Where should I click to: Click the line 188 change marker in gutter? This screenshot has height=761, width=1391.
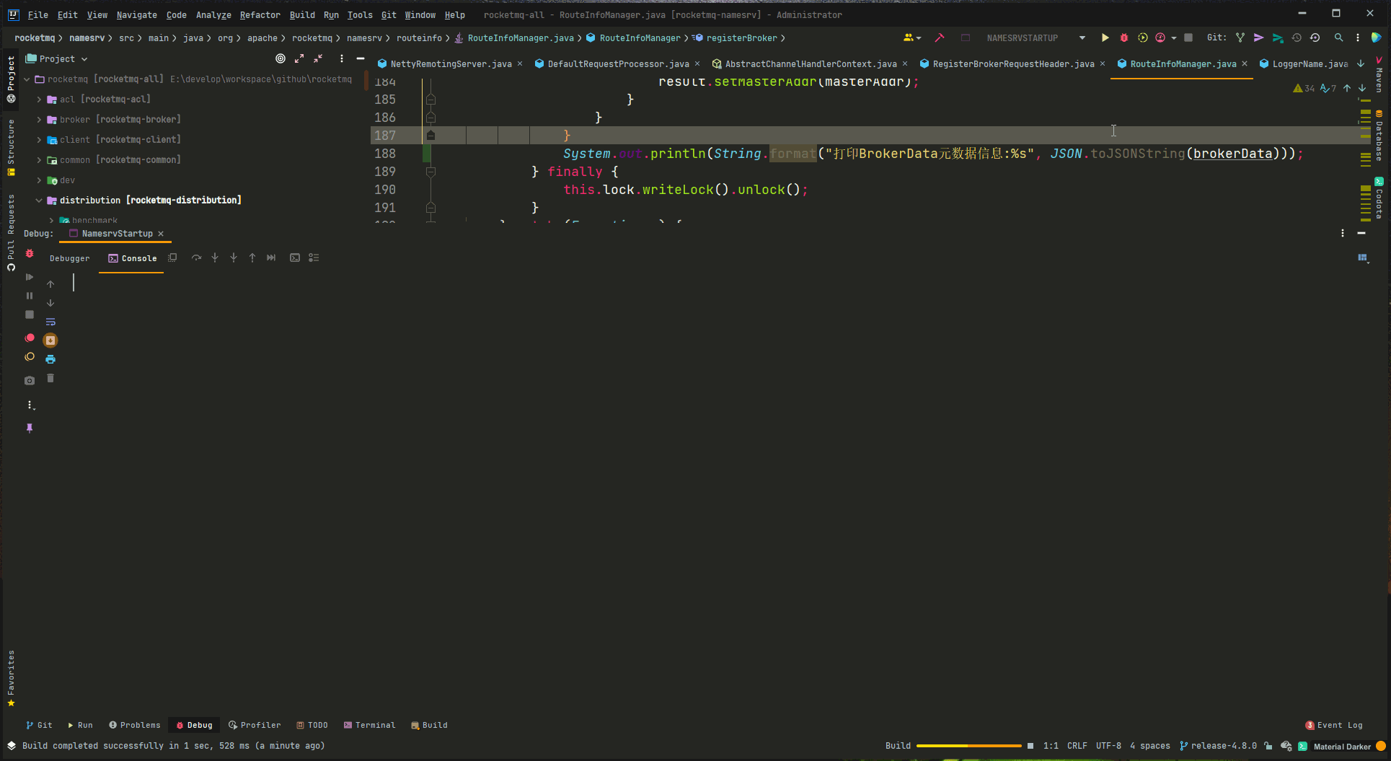click(427, 153)
